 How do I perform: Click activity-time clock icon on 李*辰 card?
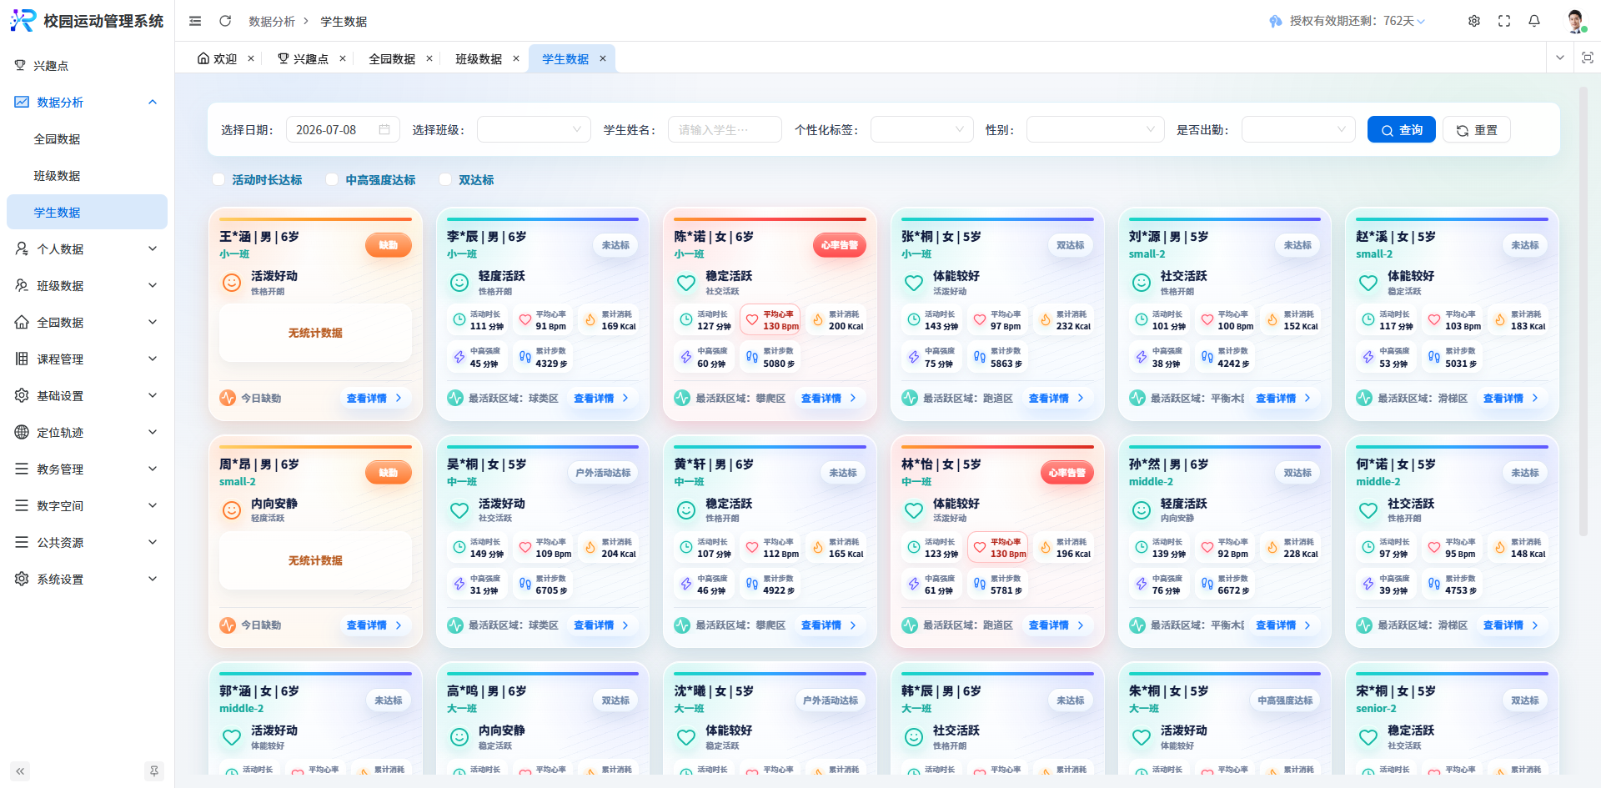(x=459, y=319)
